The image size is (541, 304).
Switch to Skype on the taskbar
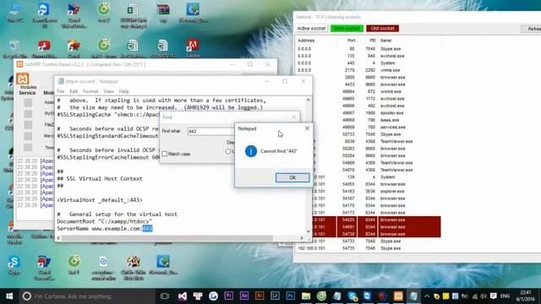point(352,296)
